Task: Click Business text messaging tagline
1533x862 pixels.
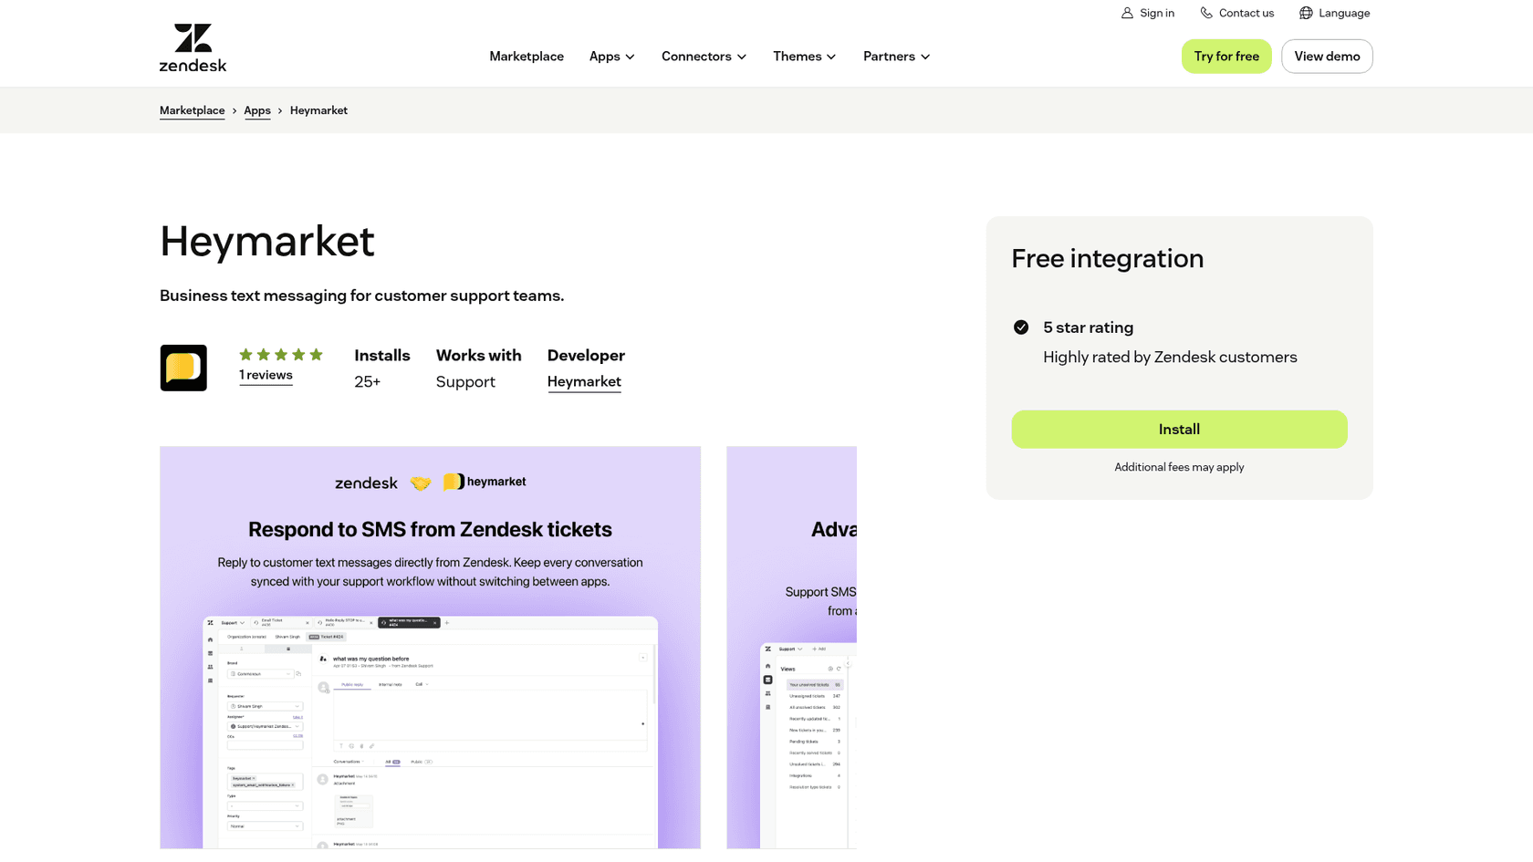Action: point(362,296)
